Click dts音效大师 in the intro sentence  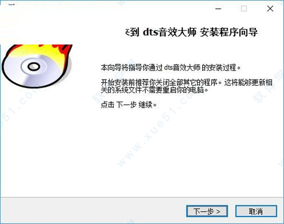[182, 68]
